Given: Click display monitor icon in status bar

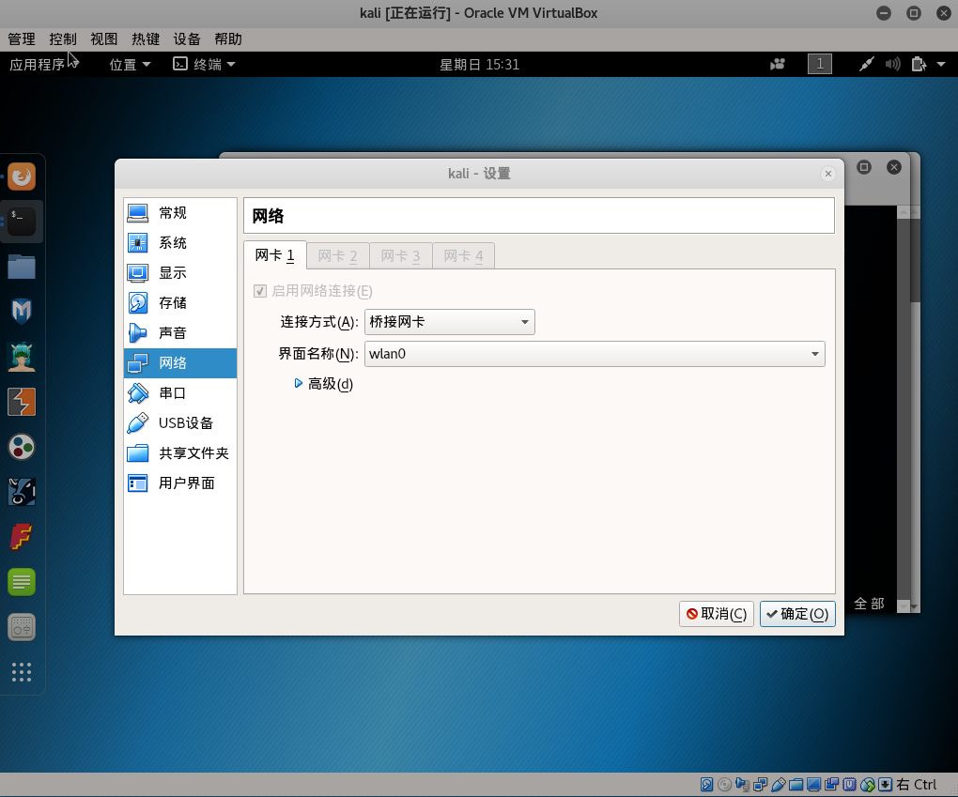Looking at the screenshot, I should click(813, 785).
